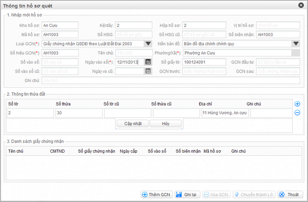The height and width of the screenshot is (202, 308).
Task: Click the Thêm GCN button
Action: click(157, 194)
